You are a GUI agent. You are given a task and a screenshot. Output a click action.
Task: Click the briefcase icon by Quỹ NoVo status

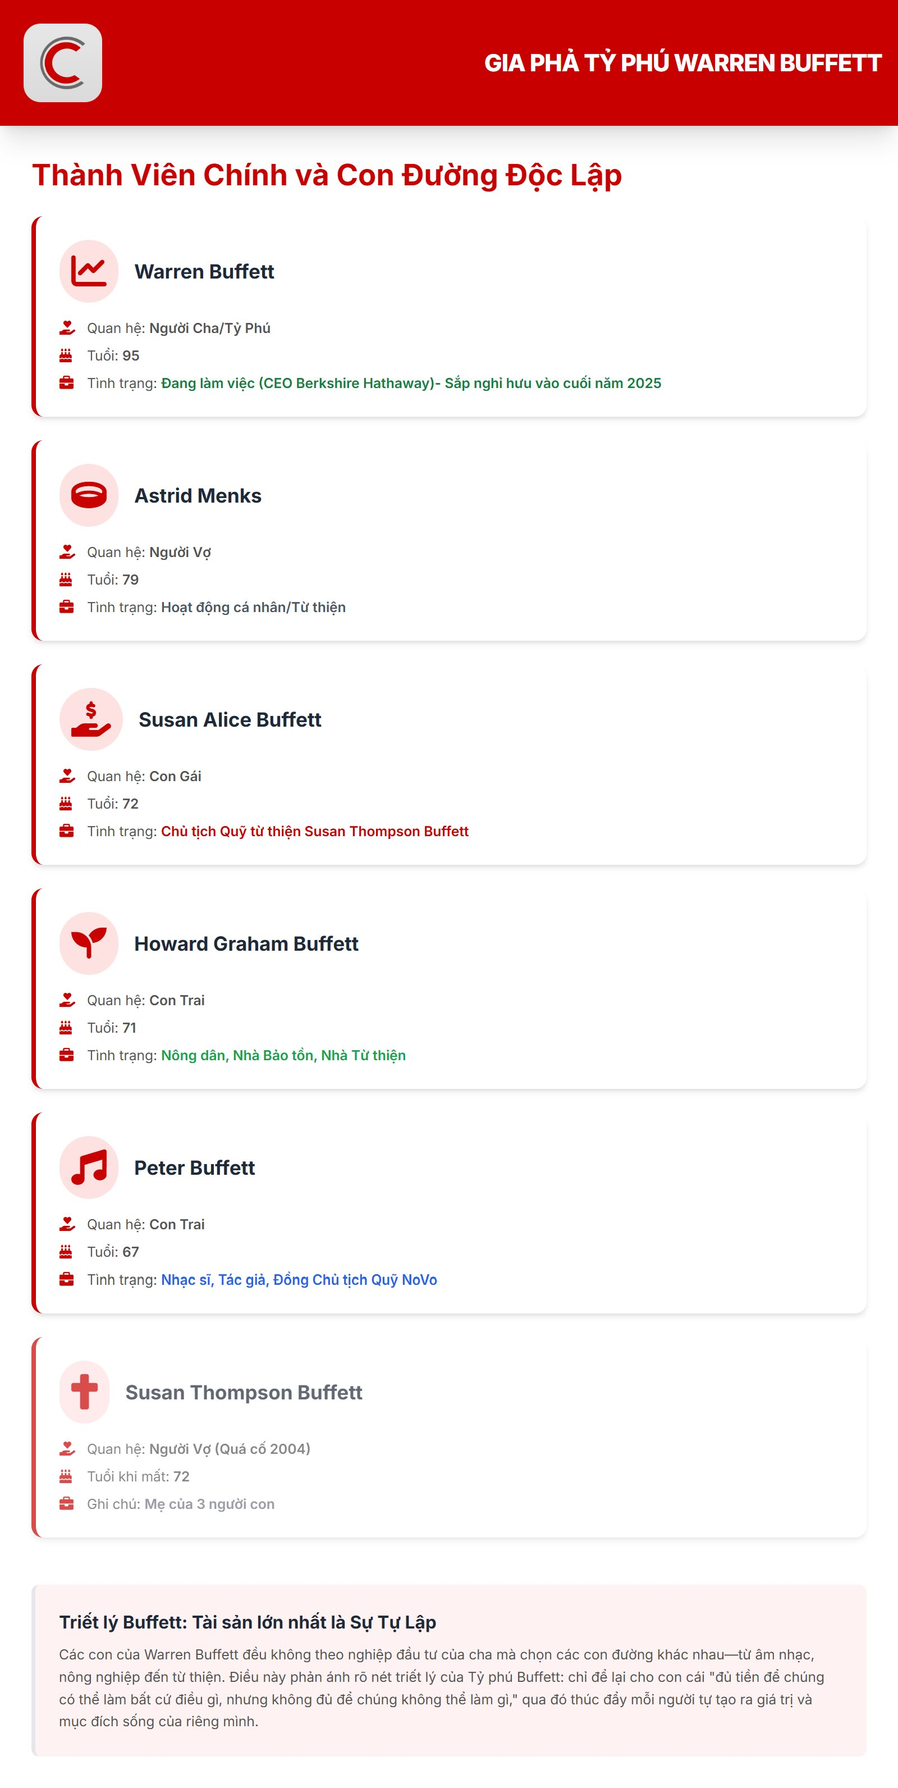67,1279
